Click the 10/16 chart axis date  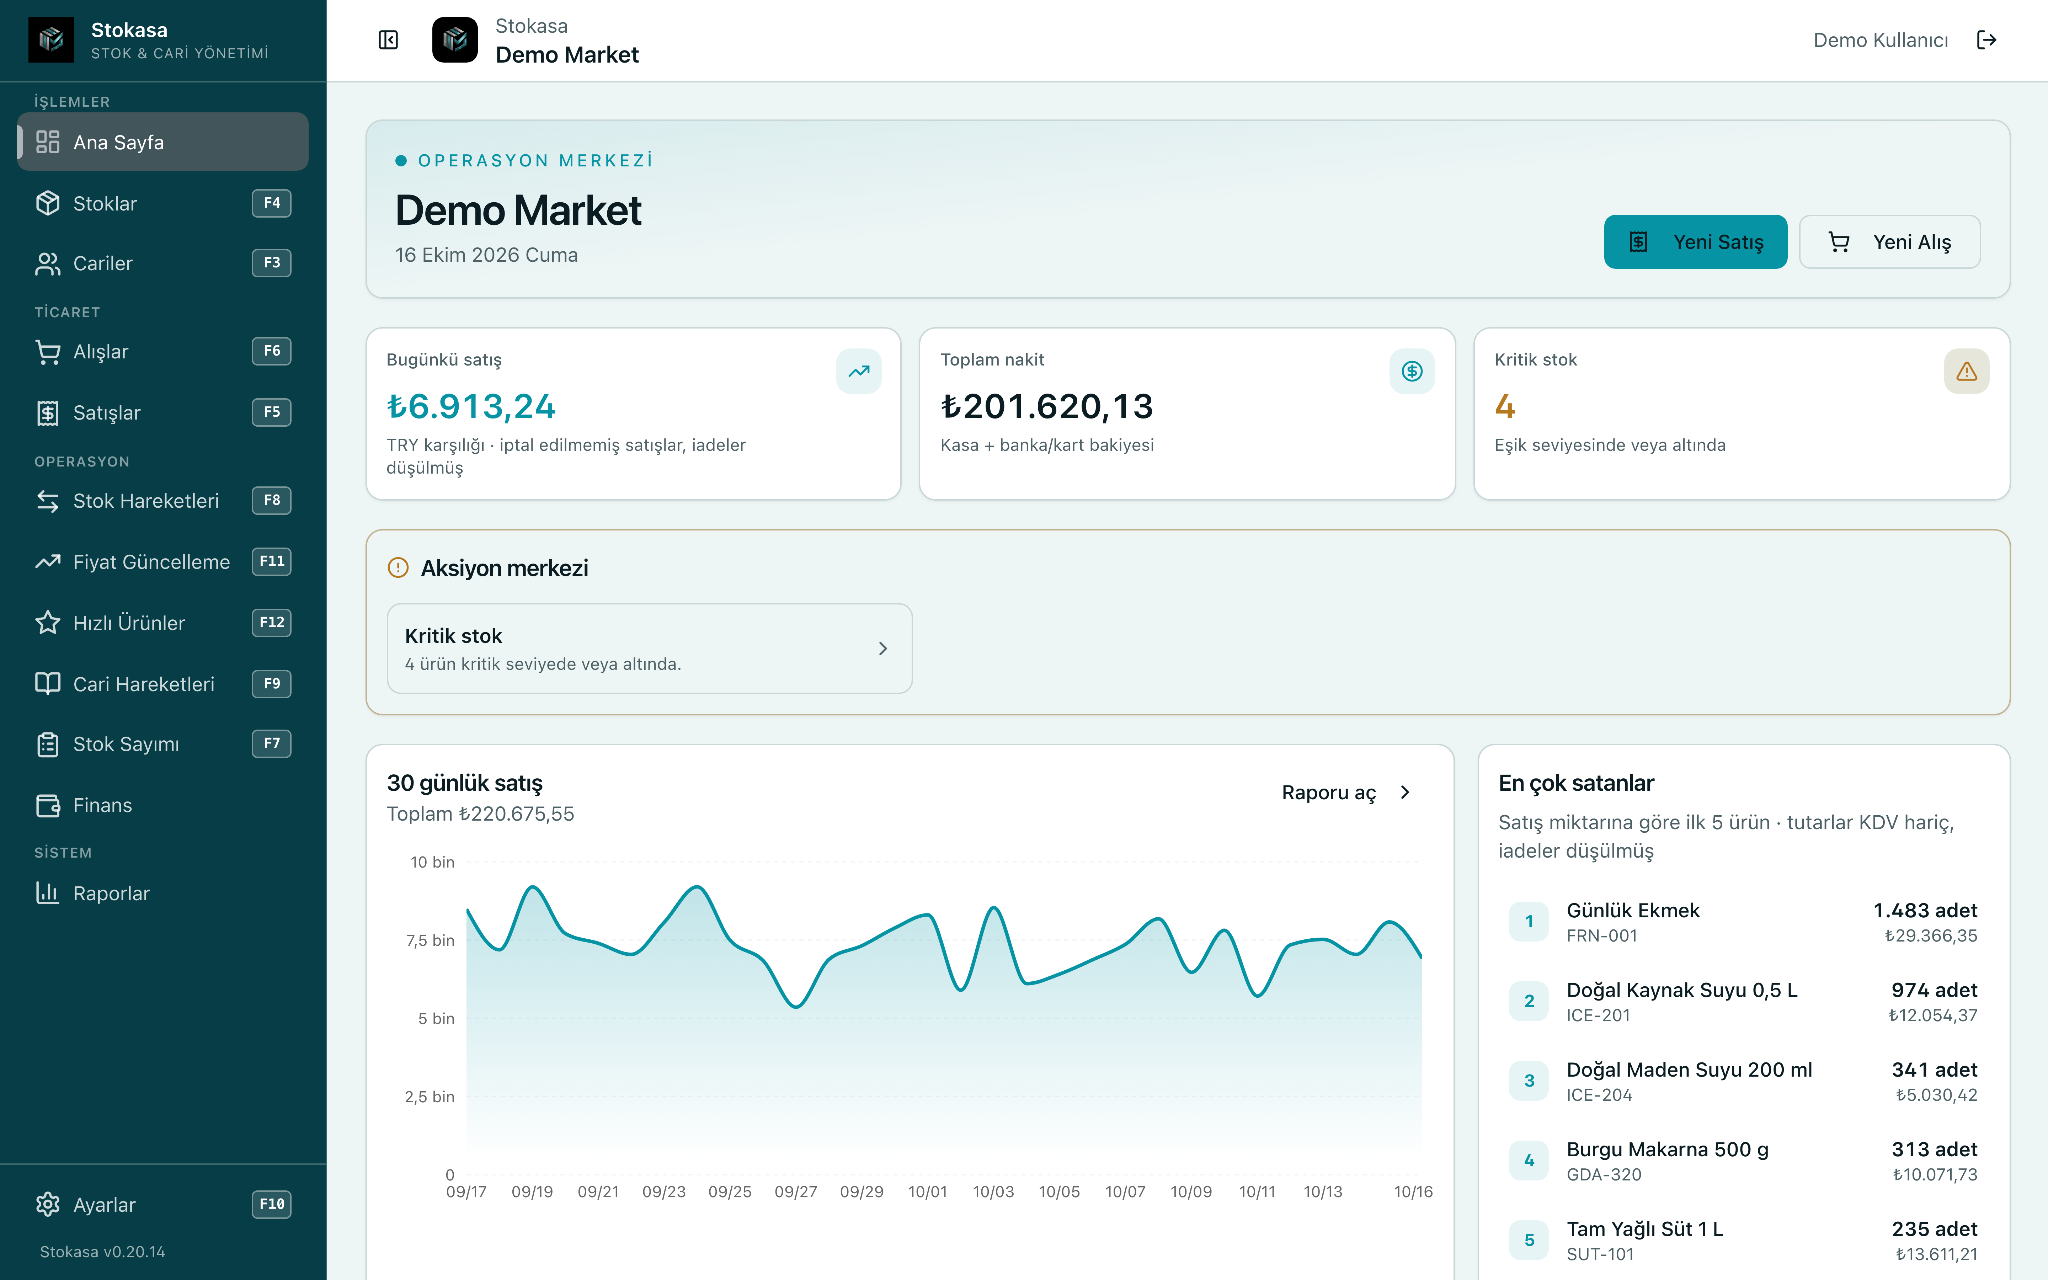[x=1413, y=1192]
